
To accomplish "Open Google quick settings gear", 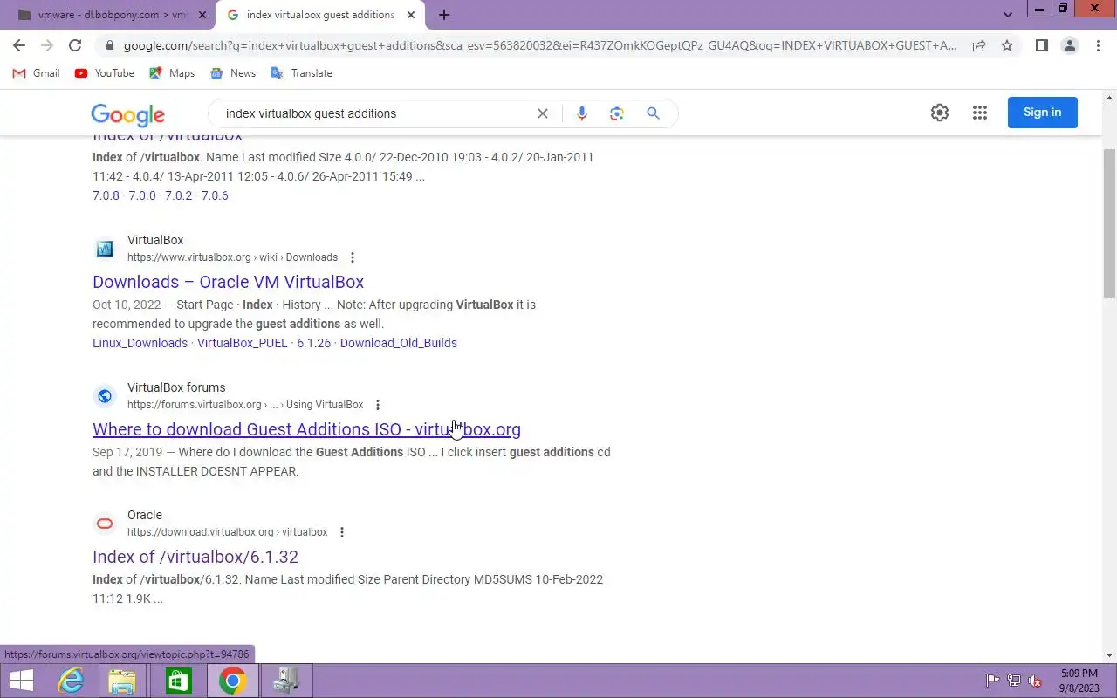I will pyautogui.click(x=940, y=113).
